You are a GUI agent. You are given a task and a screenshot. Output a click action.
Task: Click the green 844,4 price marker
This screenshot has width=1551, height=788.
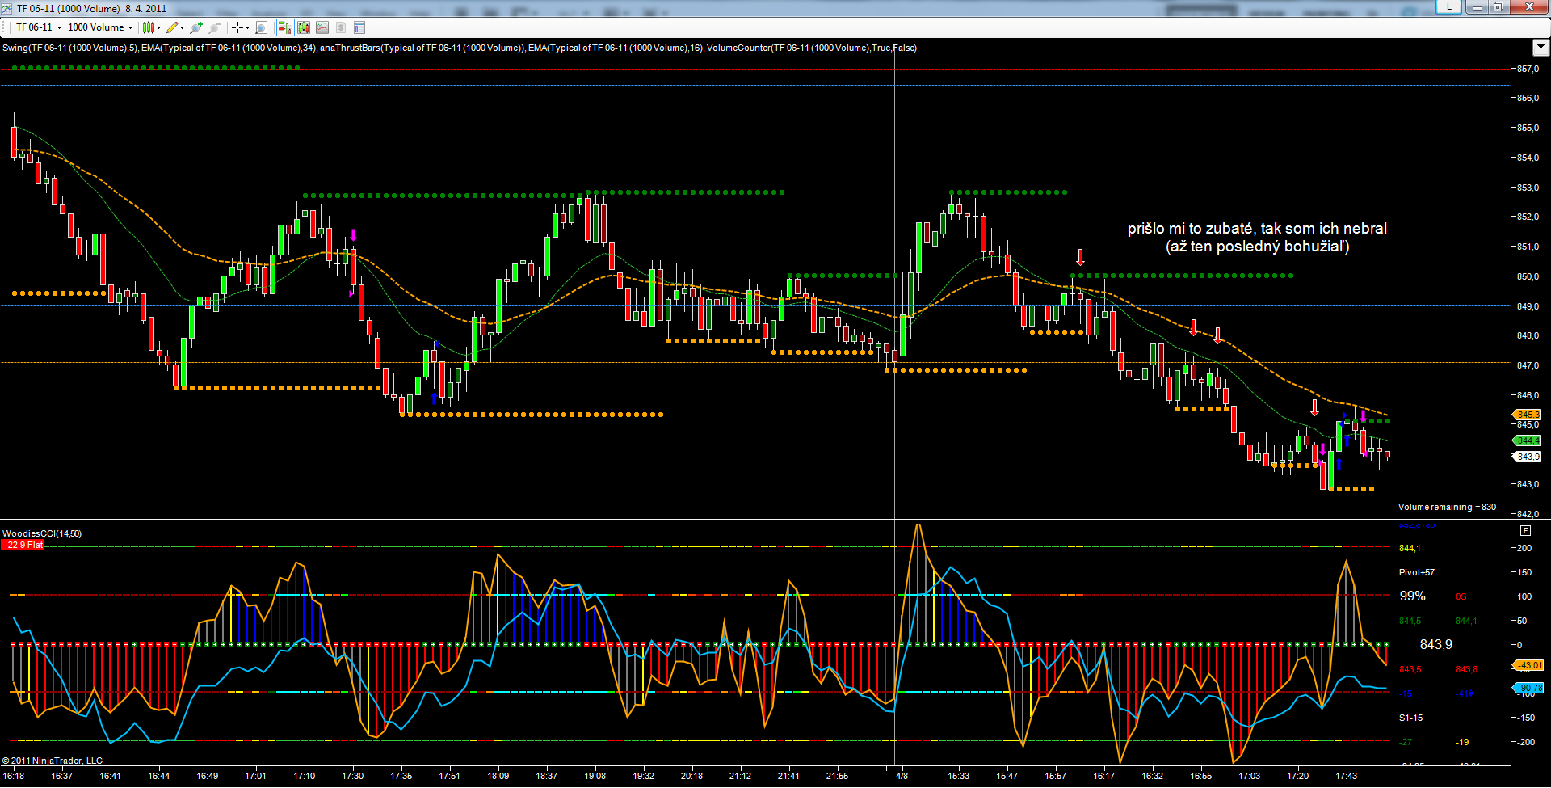1528,440
